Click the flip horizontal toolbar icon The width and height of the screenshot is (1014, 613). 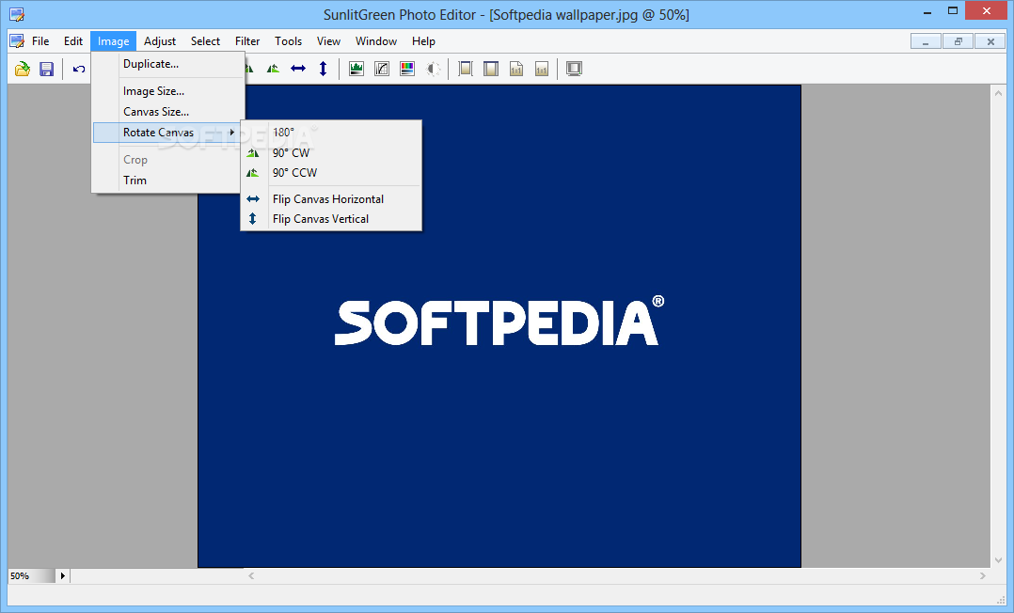(298, 68)
